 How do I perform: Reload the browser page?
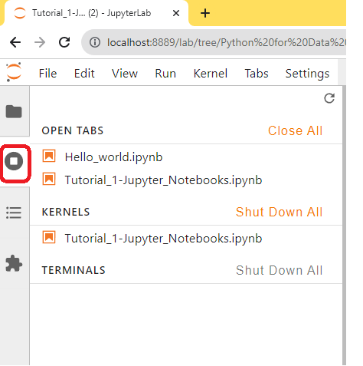[x=64, y=42]
